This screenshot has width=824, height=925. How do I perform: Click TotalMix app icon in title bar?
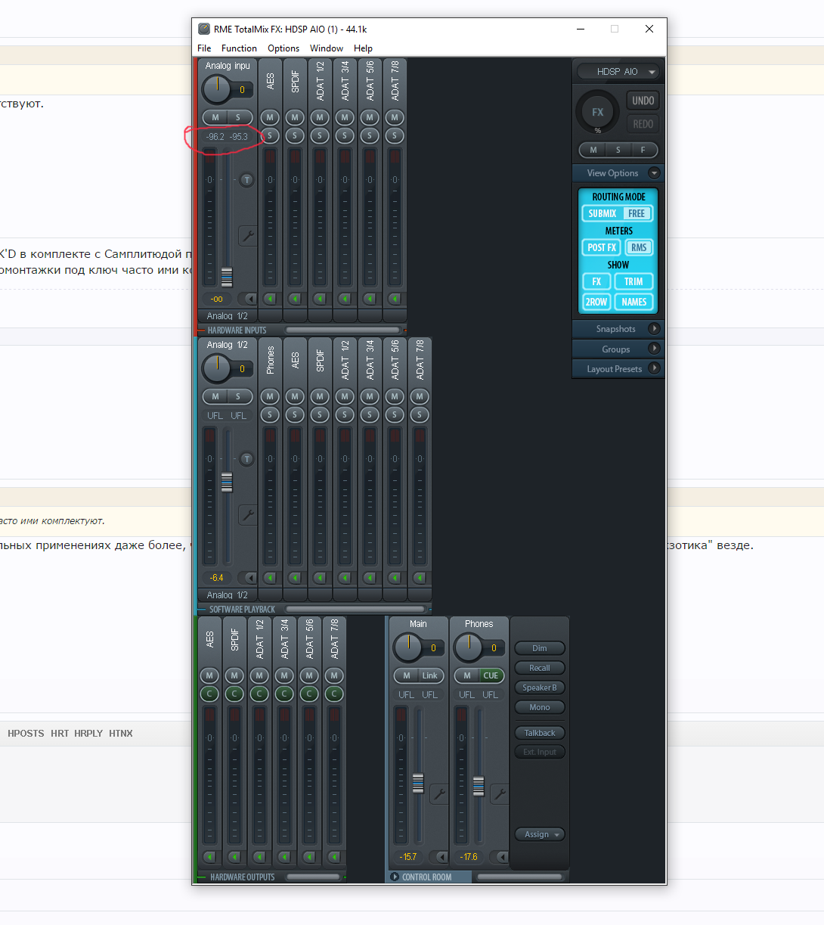point(204,29)
